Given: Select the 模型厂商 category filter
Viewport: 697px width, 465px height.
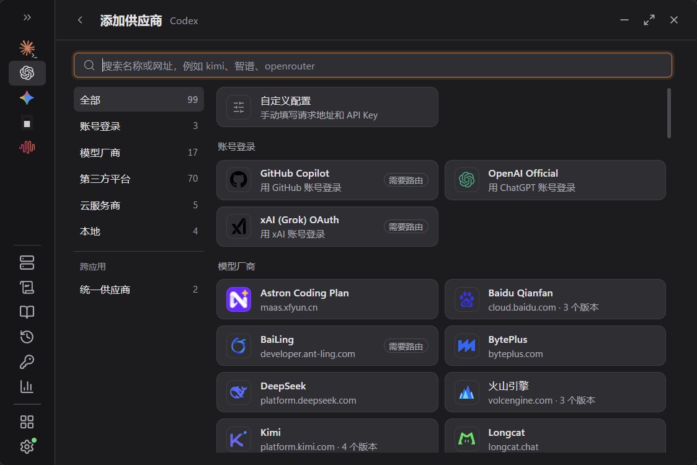Looking at the screenshot, I should (139, 153).
